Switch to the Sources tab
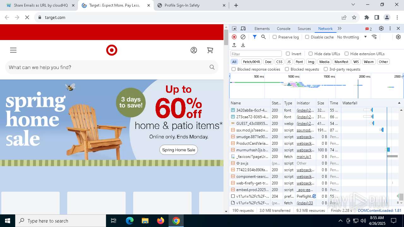The height and width of the screenshot is (227, 404). tap(304, 28)
